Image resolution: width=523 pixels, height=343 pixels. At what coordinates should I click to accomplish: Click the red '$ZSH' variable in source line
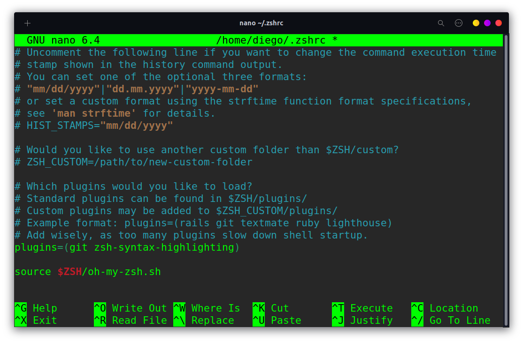(69, 272)
